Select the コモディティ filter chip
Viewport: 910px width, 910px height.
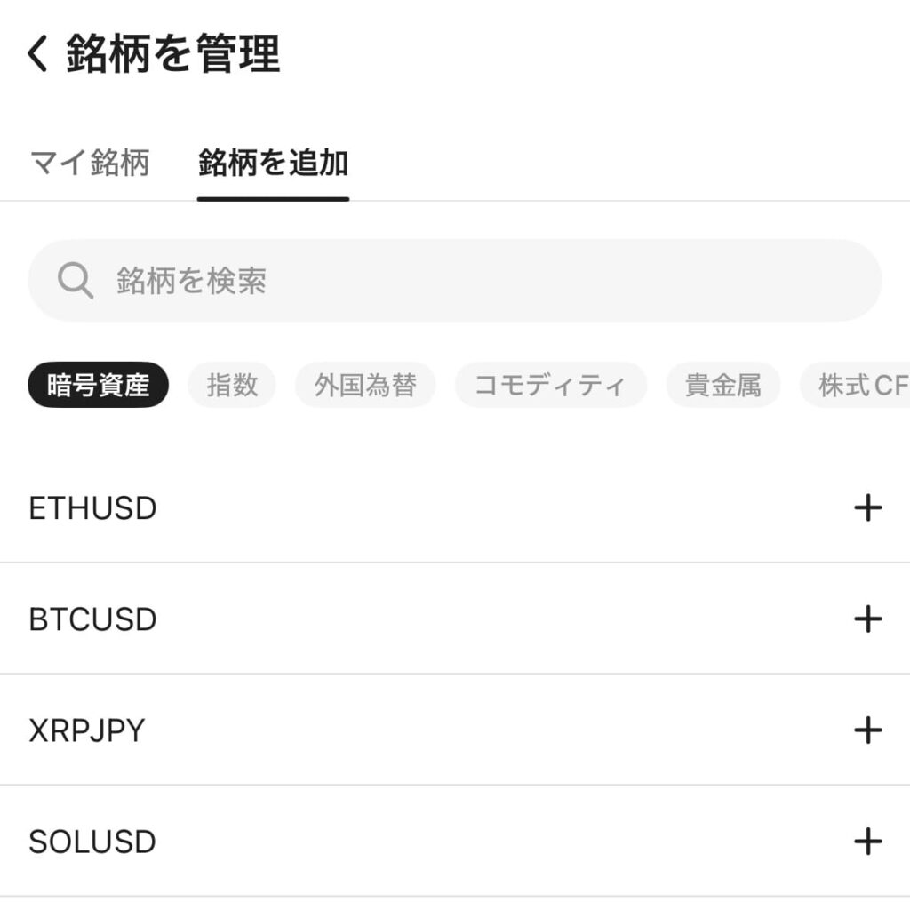point(550,385)
